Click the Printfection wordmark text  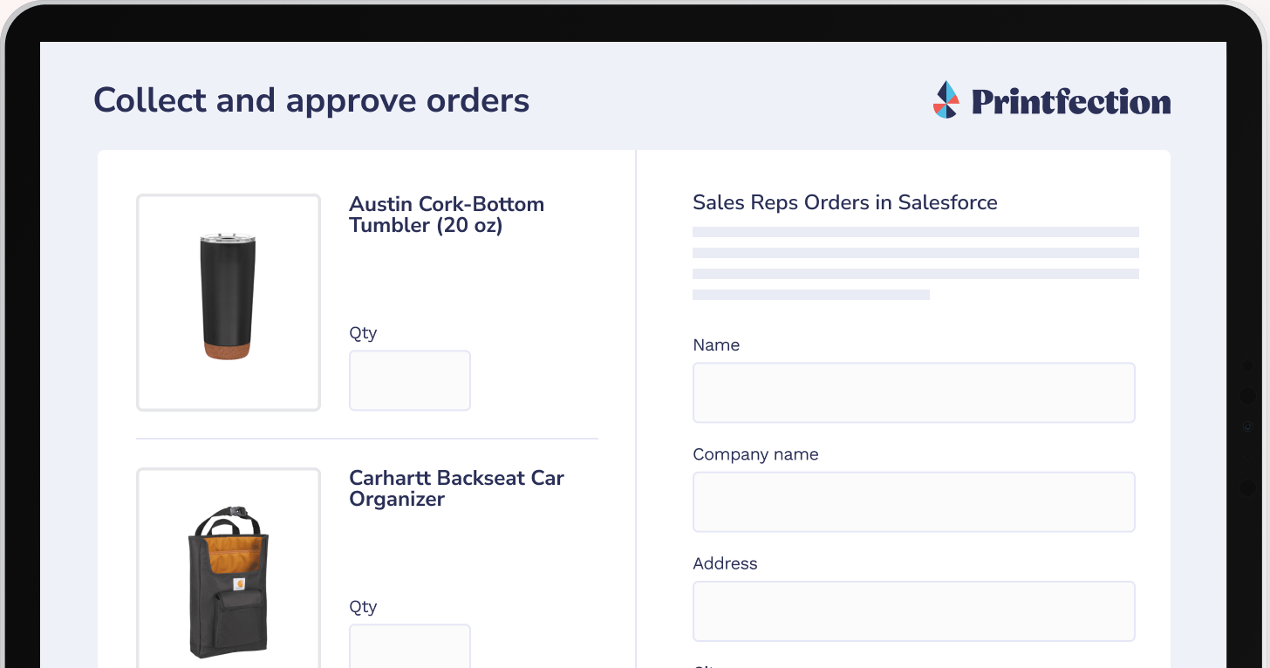[x=1071, y=102]
